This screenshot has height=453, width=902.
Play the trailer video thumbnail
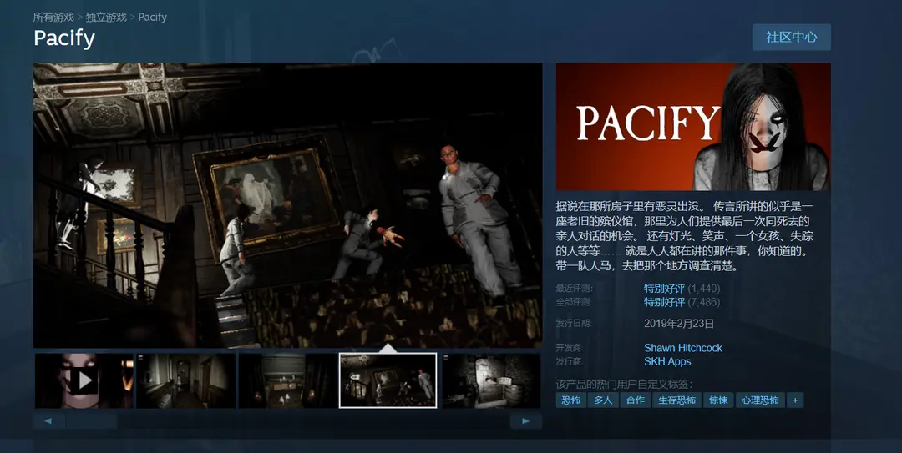point(84,380)
